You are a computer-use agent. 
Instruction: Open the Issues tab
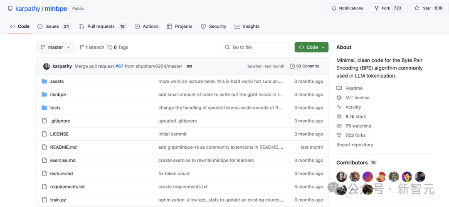click(x=54, y=26)
